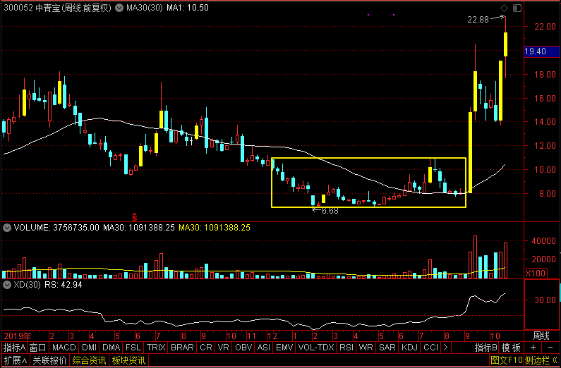Open 板块资讯 sector news
561x368 pixels.
coord(129,360)
